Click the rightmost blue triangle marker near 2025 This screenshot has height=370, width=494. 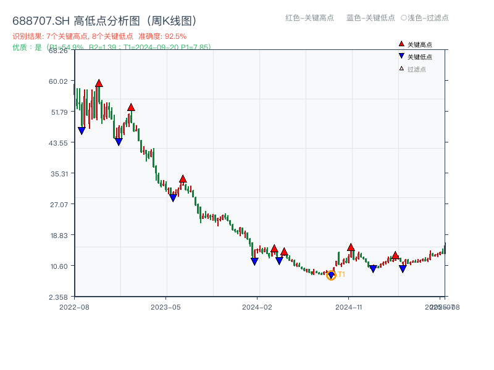402,269
